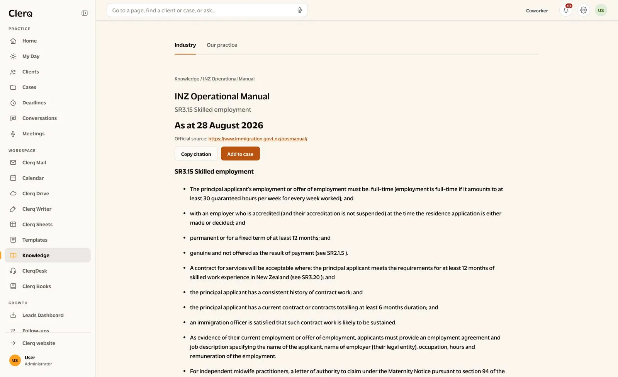This screenshot has width=618, height=377.
Task: Open Clerq Mail
Action: [x=48, y=163]
